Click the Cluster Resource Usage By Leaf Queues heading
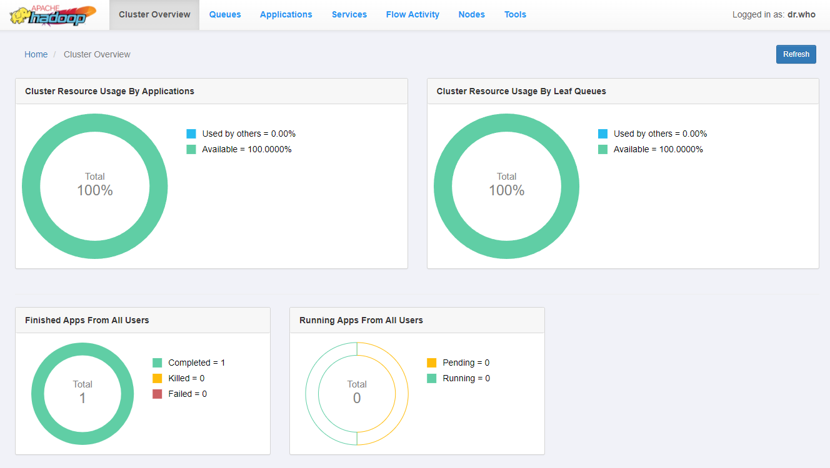This screenshot has height=468, width=830. (x=521, y=91)
